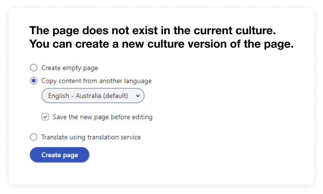Click 'English - Australia (default)' selected value
This screenshot has height=194, width=323.
(x=88, y=96)
